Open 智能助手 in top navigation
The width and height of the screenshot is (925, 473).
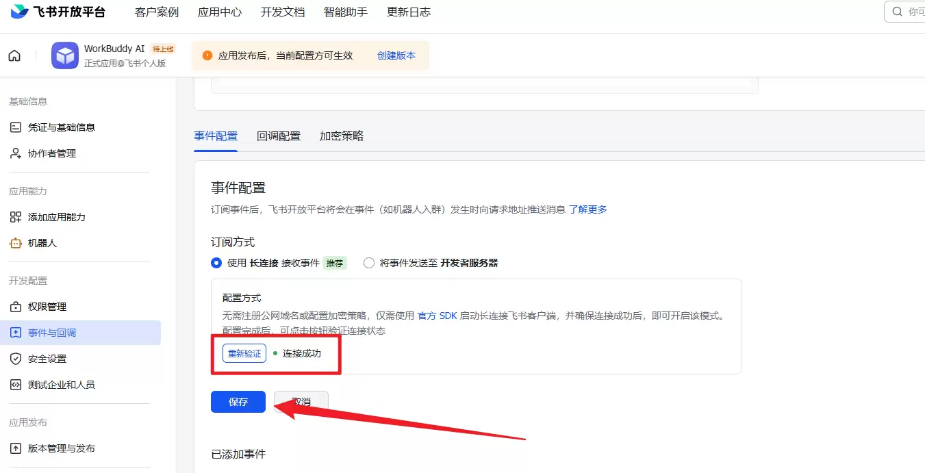pyautogui.click(x=346, y=12)
